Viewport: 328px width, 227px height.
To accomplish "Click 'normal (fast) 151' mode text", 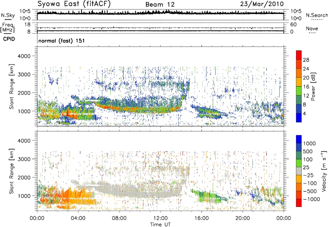I will [61, 41].
